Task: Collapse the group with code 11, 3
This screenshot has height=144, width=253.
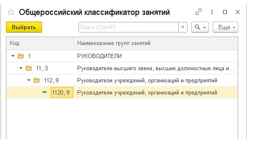Action: click(x=21, y=68)
